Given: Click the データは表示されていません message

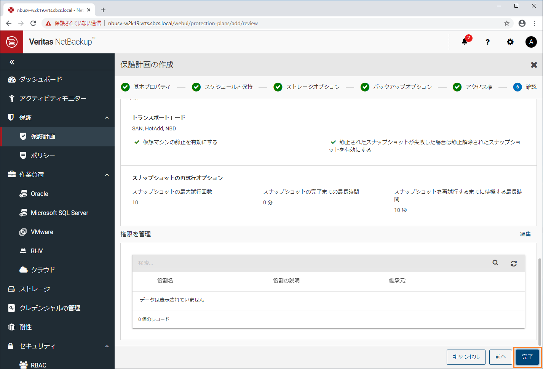Looking at the screenshot, I should 172,300.
